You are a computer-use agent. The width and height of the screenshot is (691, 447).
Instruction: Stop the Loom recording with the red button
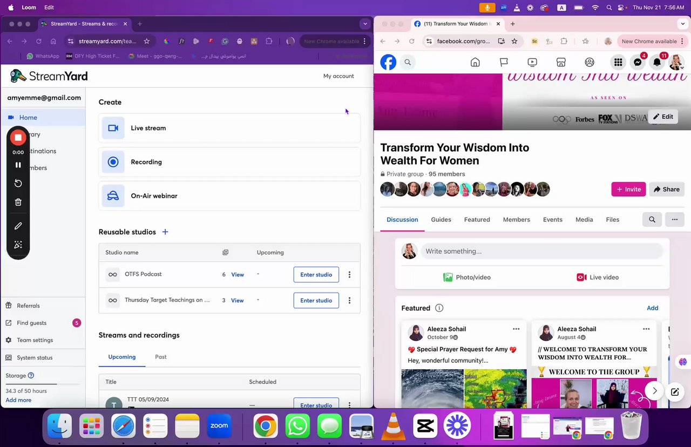click(18, 138)
